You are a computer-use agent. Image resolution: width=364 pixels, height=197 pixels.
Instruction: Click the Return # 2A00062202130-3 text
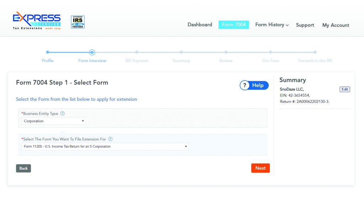(305, 102)
